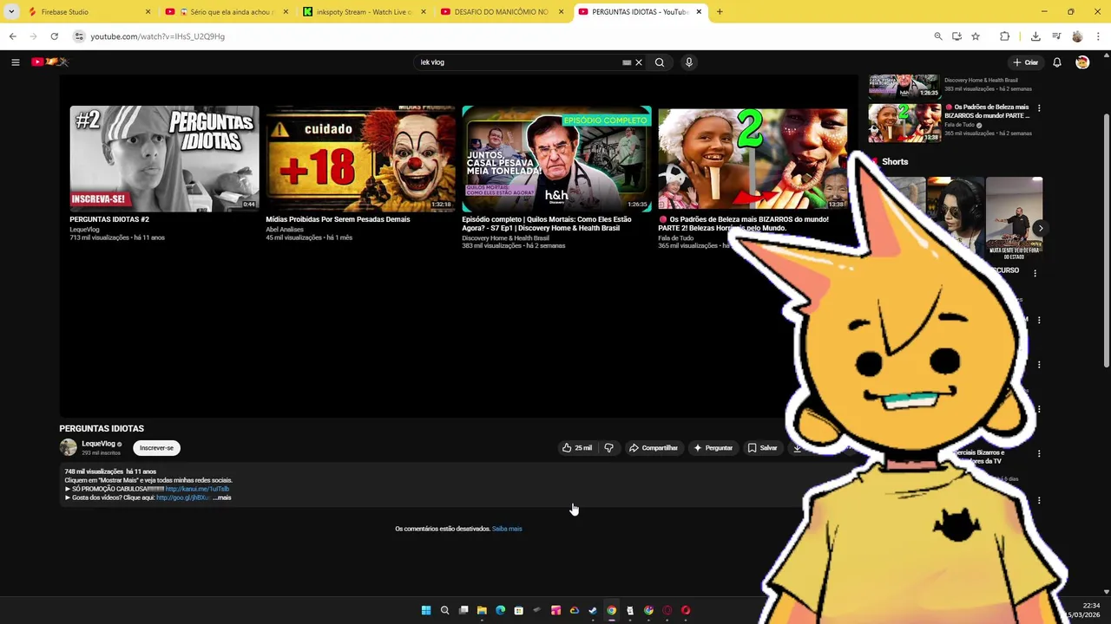Open Windows taskbar search
Screen dimensions: 1111x624
point(444,610)
